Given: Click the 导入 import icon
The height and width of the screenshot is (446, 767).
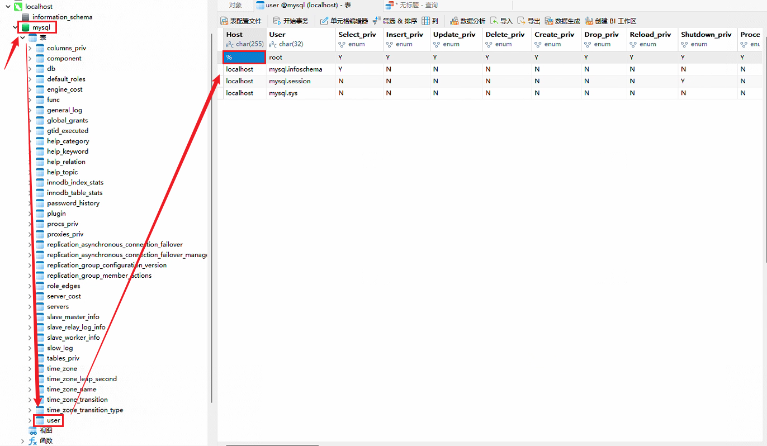Looking at the screenshot, I should (x=501, y=21).
